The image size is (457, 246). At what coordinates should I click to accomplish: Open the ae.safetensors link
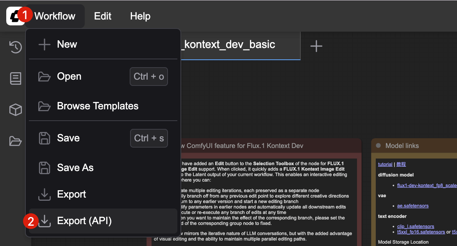[x=413, y=206]
